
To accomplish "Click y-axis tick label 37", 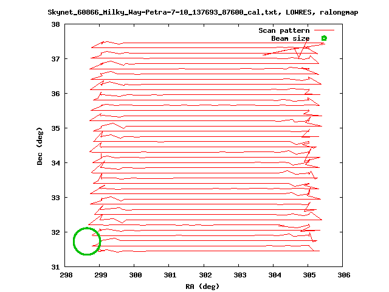I will pyautogui.click(x=55, y=59).
